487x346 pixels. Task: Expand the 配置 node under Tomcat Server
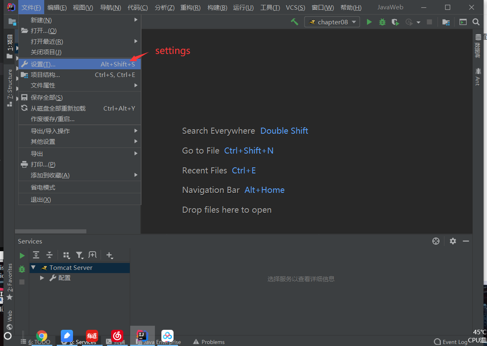click(x=42, y=278)
